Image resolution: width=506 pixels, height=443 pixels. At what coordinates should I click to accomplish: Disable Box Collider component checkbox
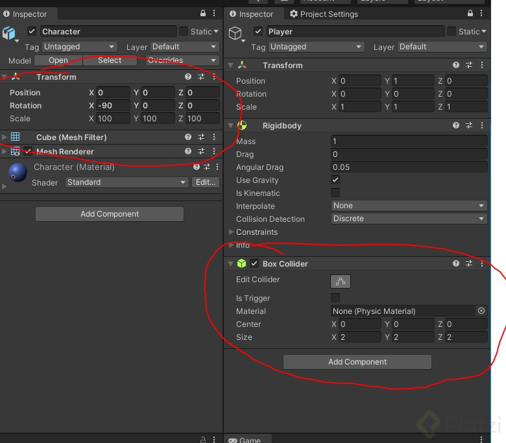[x=254, y=263]
